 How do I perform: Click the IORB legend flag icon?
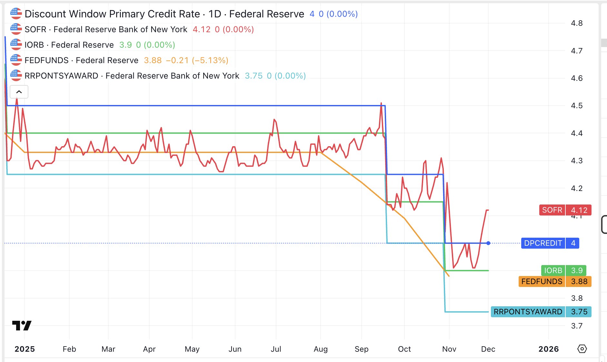pyautogui.click(x=16, y=45)
